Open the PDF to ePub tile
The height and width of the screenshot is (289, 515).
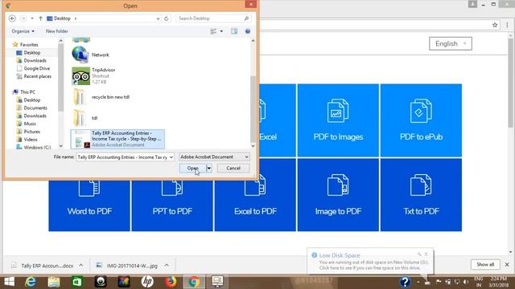[421, 120]
